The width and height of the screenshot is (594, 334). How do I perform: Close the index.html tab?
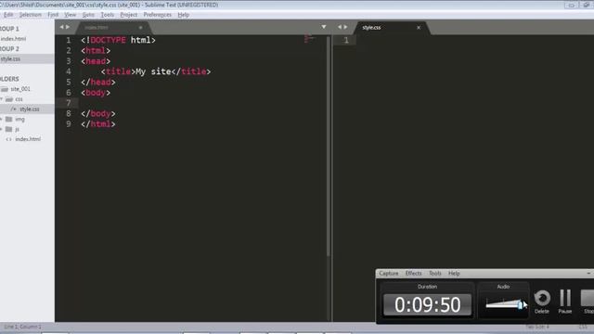(140, 27)
